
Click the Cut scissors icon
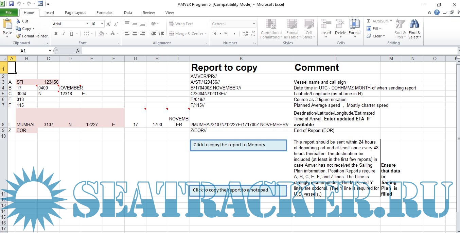coord(19,21)
